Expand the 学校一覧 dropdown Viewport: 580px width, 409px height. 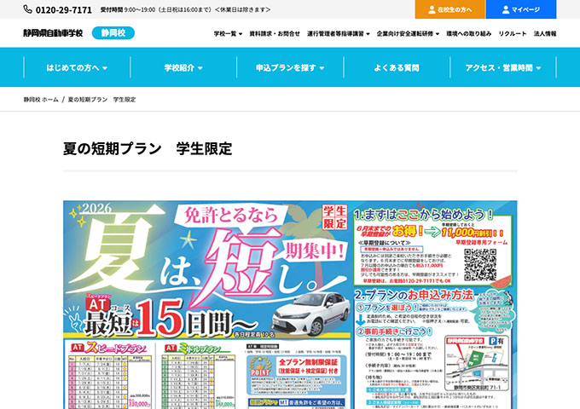click(228, 33)
